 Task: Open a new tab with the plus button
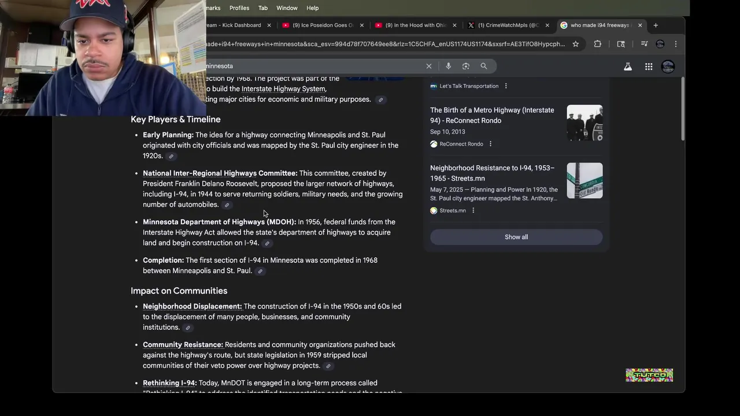pyautogui.click(x=656, y=25)
